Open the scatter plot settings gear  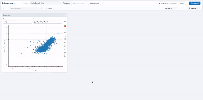coord(65,21)
